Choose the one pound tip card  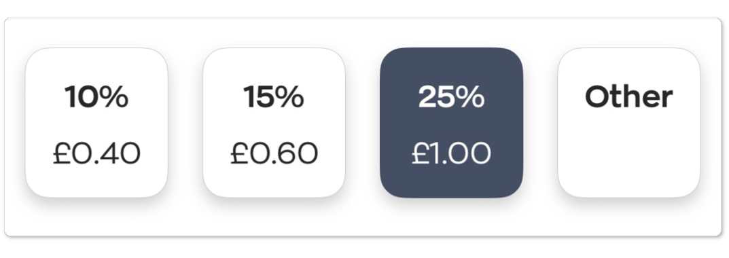(451, 123)
